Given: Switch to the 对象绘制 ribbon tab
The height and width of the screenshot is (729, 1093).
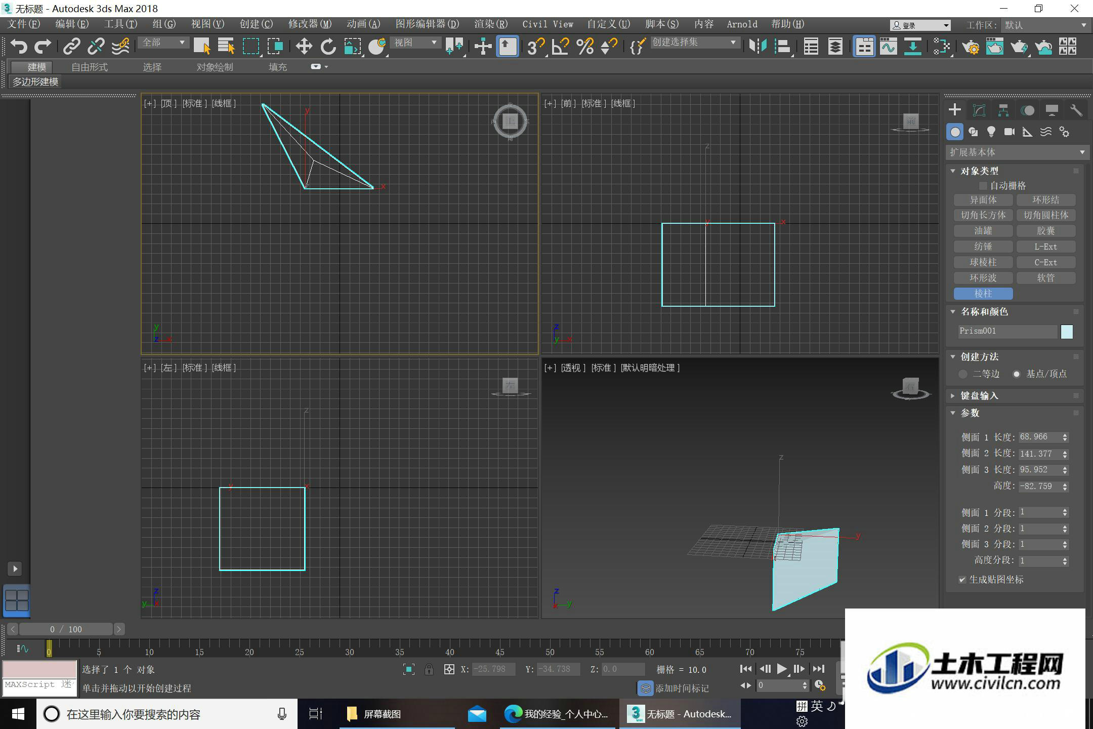Looking at the screenshot, I should (215, 67).
